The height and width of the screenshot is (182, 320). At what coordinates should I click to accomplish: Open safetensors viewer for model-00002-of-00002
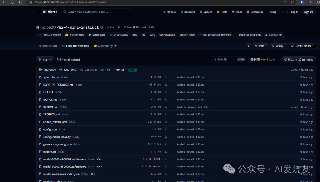[x=100, y=167]
